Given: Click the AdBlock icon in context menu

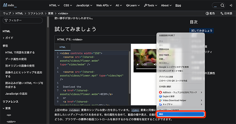Looking at the screenshot, I should [x=160, y=92].
